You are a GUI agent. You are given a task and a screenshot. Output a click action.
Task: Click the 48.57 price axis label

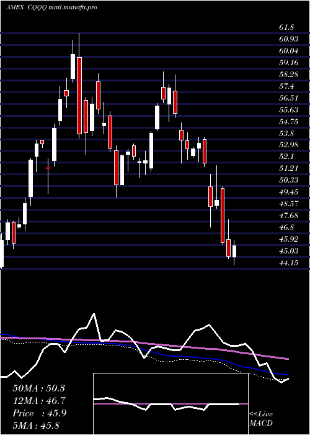[289, 204]
